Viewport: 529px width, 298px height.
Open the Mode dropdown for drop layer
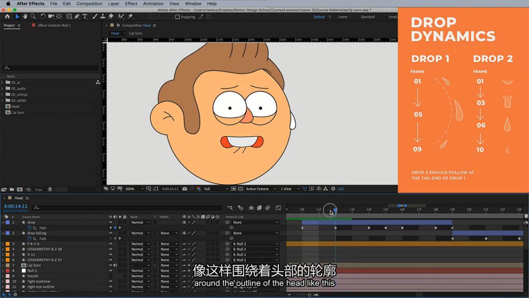tap(141, 222)
